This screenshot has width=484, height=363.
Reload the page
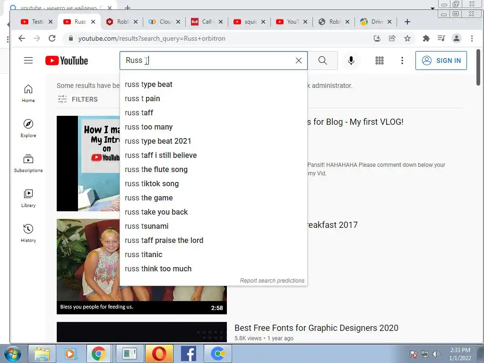point(52,38)
